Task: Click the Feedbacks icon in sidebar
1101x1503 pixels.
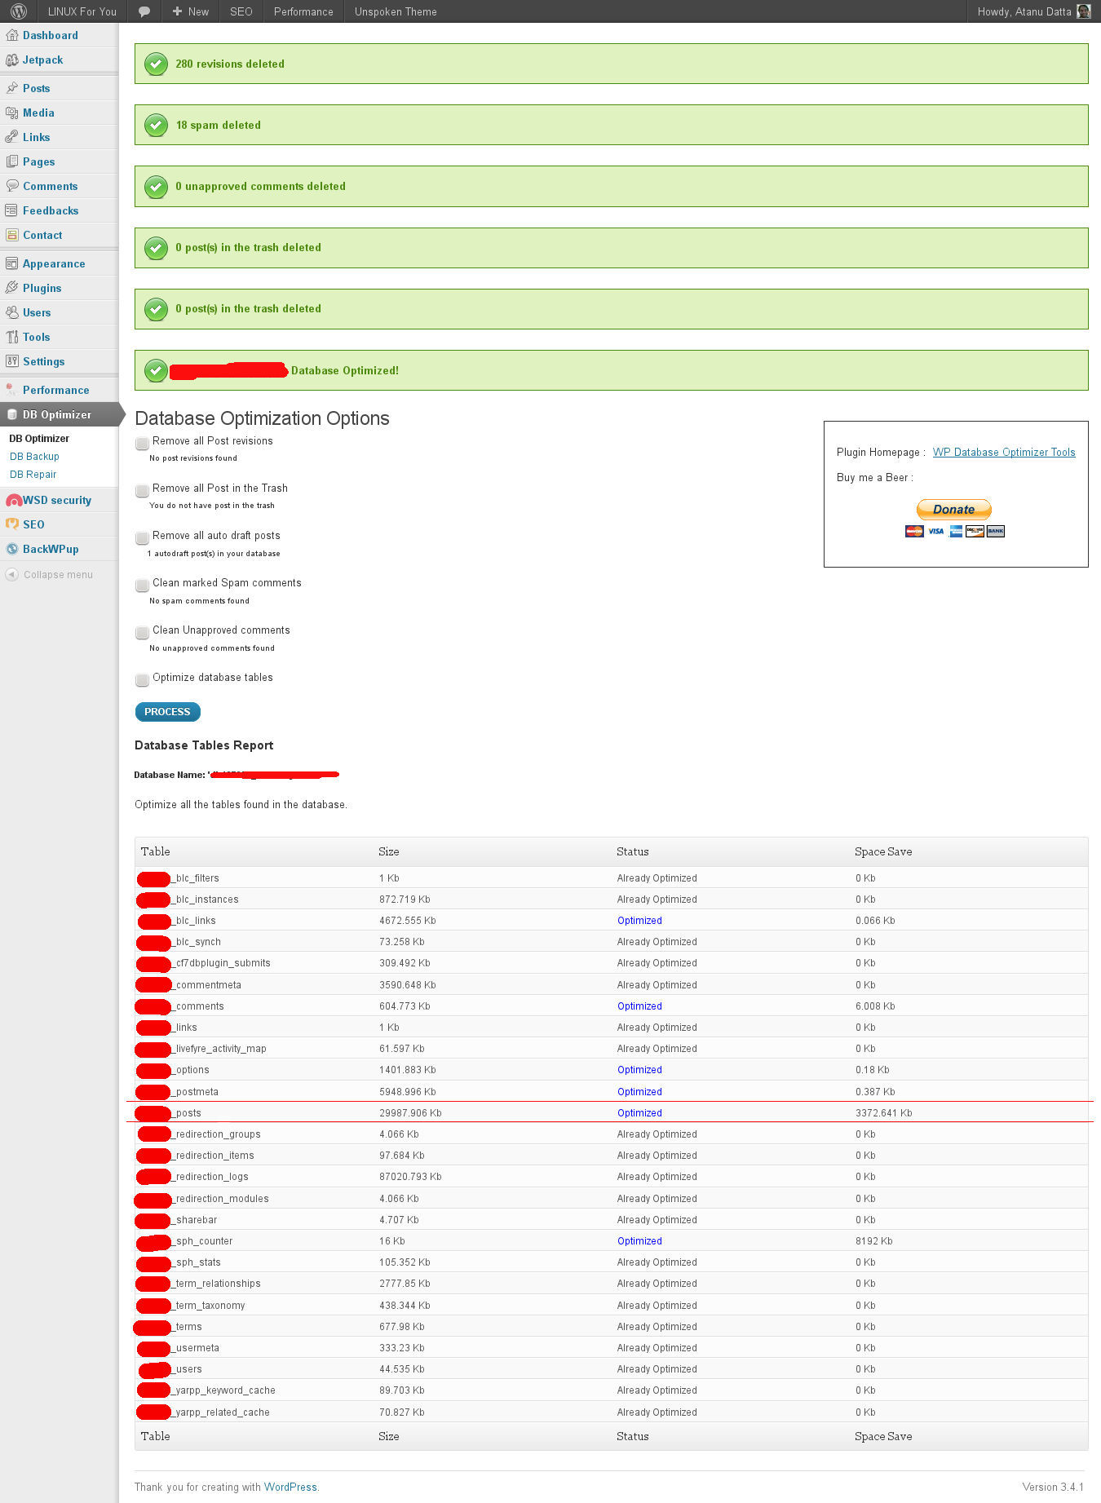Action: pos(11,210)
